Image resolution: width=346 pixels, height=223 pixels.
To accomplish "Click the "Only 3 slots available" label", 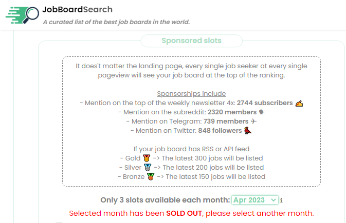I will pyautogui.click(x=166, y=200).
